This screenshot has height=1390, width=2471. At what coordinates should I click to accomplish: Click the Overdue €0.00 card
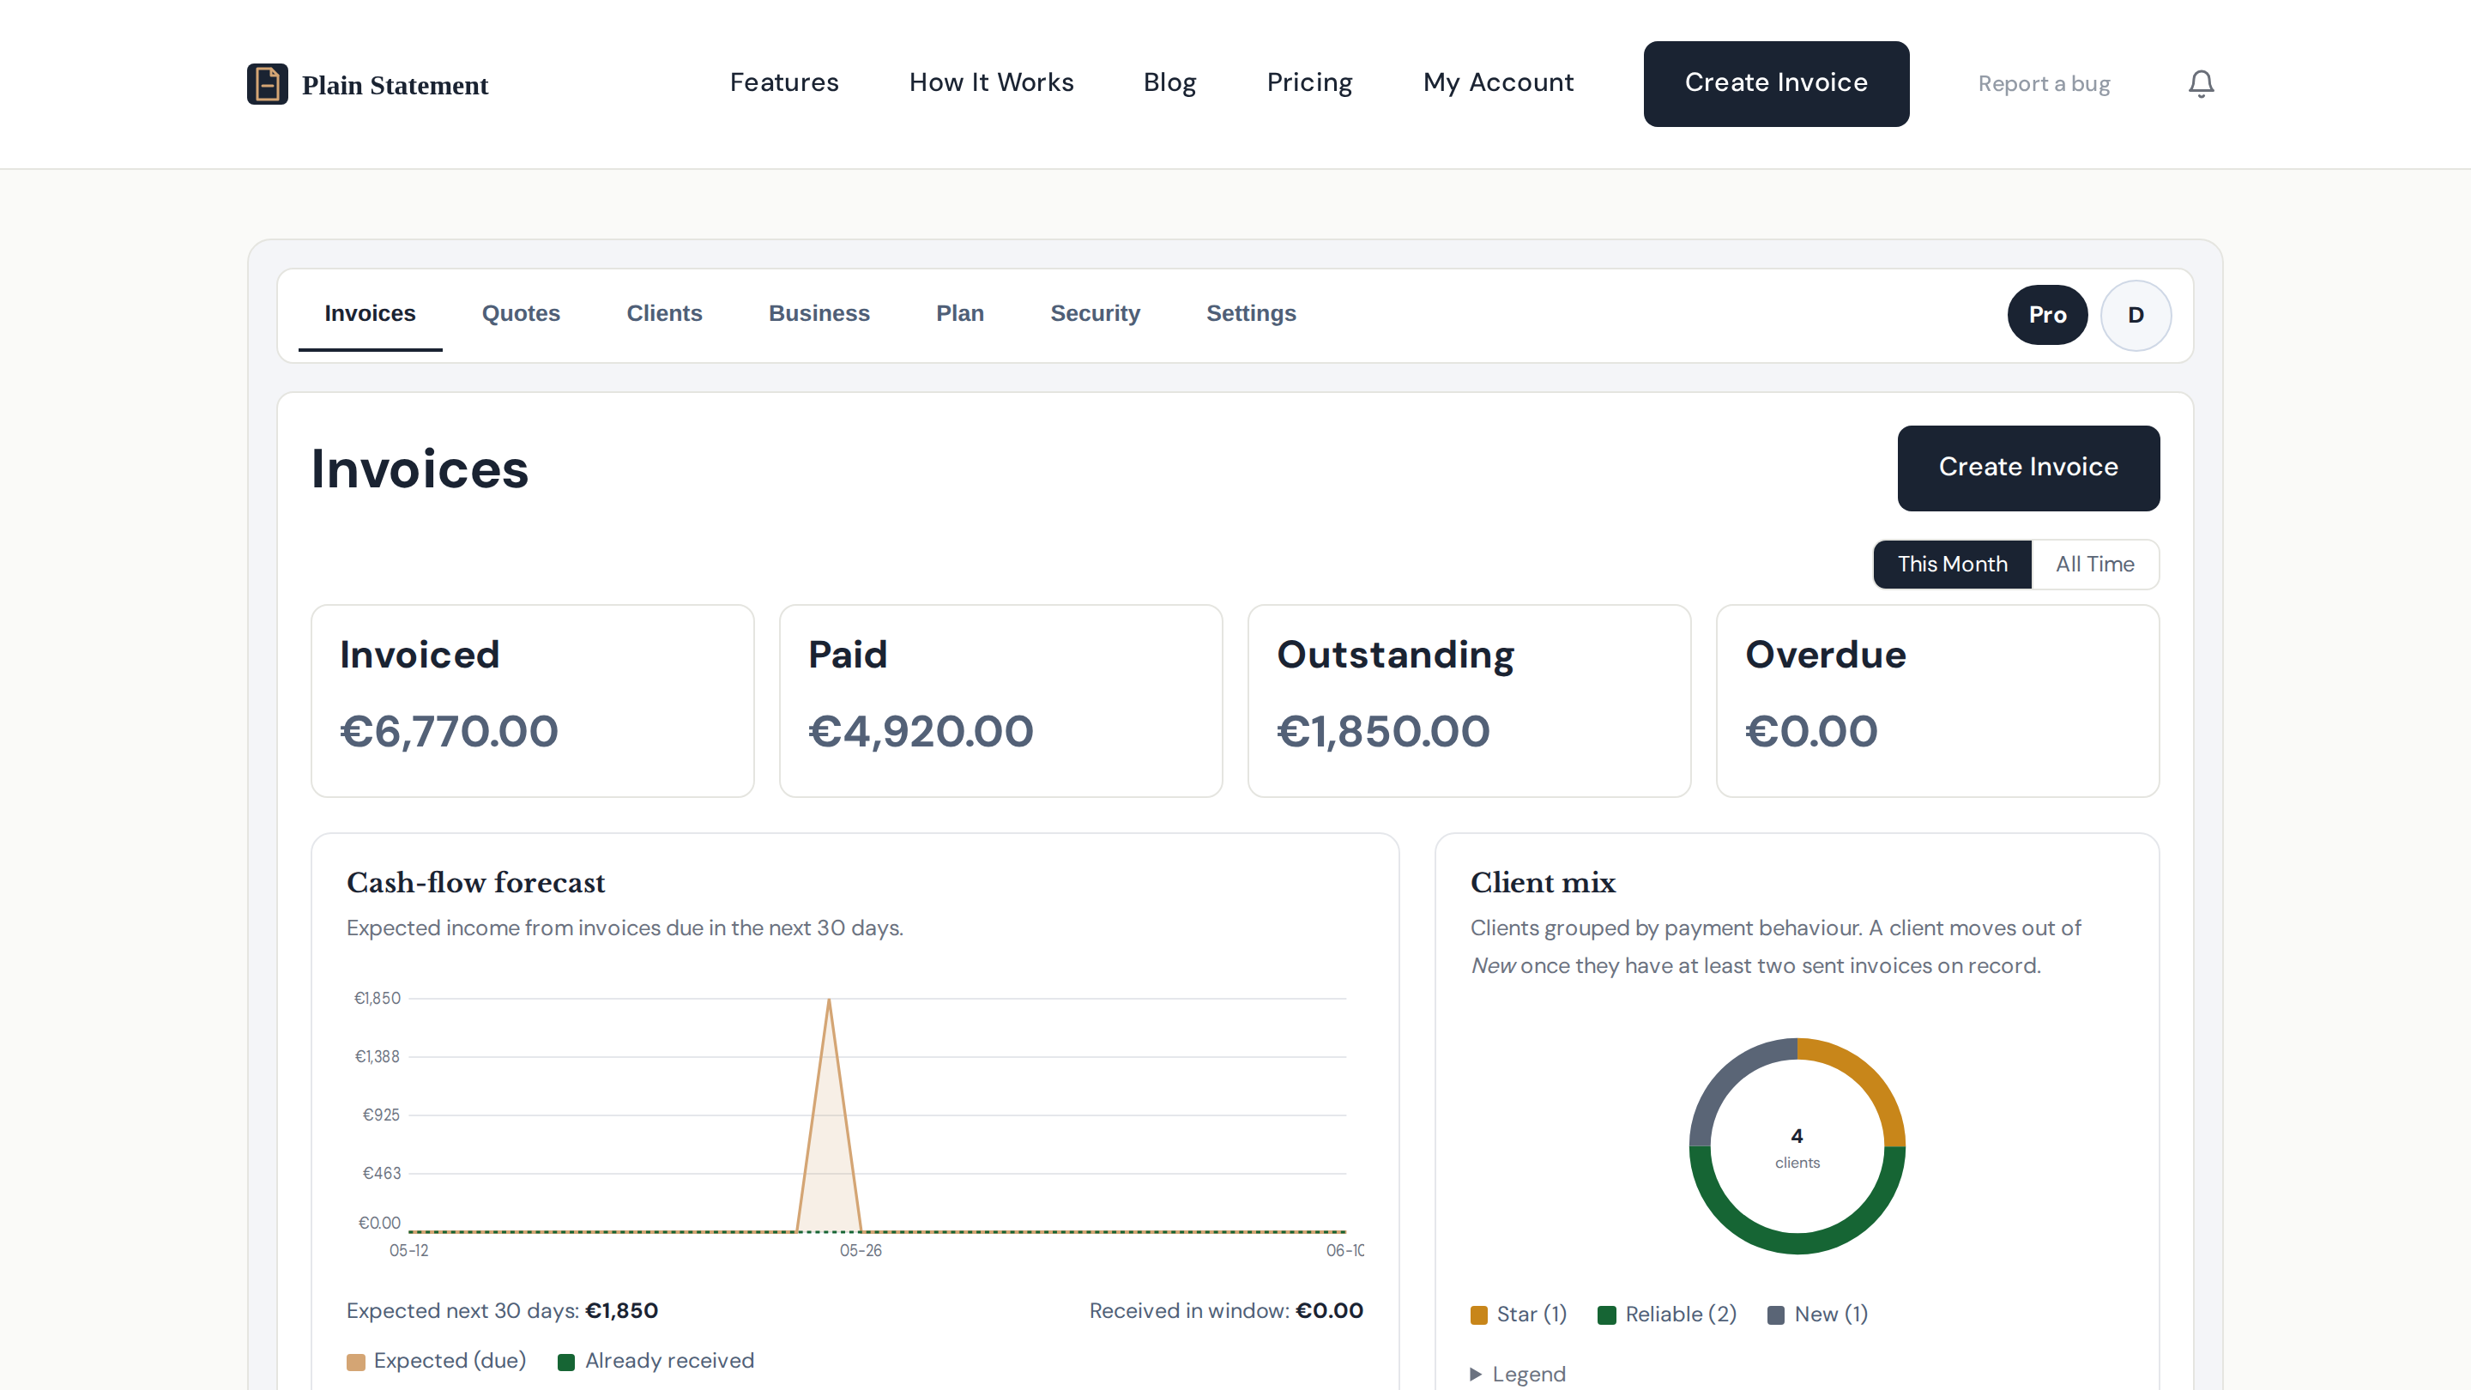point(1937,701)
